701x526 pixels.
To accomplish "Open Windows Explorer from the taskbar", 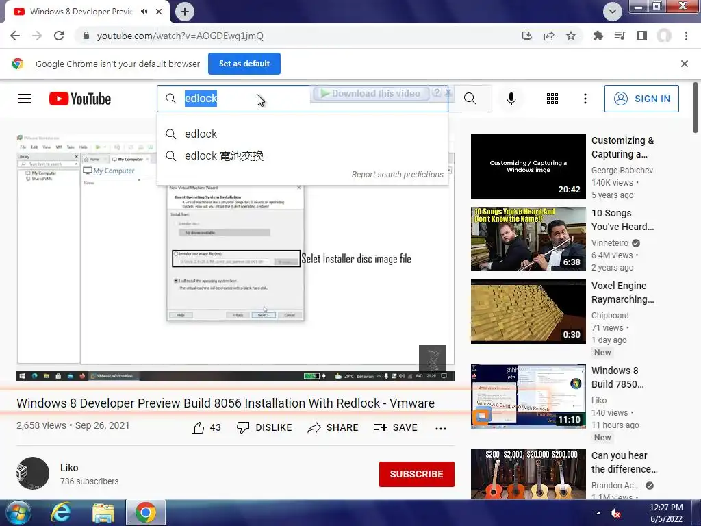I will tap(103, 512).
